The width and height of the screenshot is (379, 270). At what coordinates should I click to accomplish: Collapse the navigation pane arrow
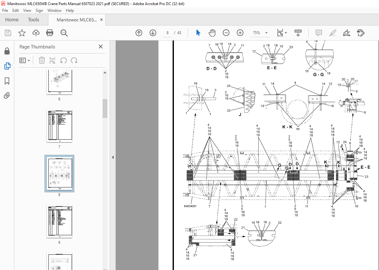click(x=113, y=157)
